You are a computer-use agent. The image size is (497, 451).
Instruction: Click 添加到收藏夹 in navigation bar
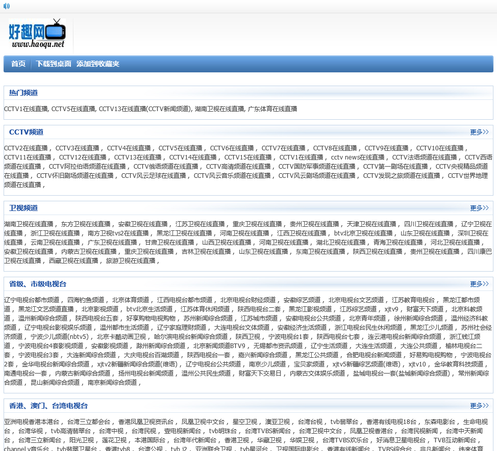pyautogui.click(x=98, y=64)
